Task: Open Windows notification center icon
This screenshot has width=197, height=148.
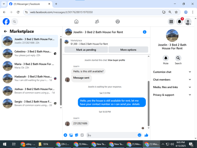Action: (191, 144)
